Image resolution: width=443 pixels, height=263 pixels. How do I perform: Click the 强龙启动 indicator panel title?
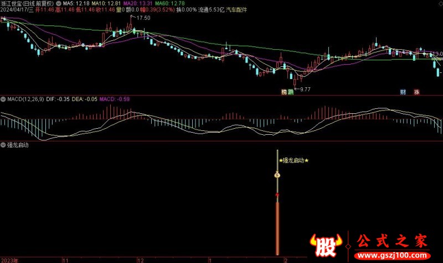tap(18, 146)
